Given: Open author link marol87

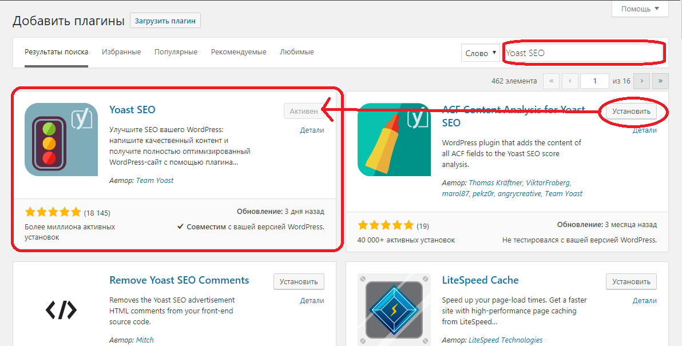Looking at the screenshot, I should 455,194.
